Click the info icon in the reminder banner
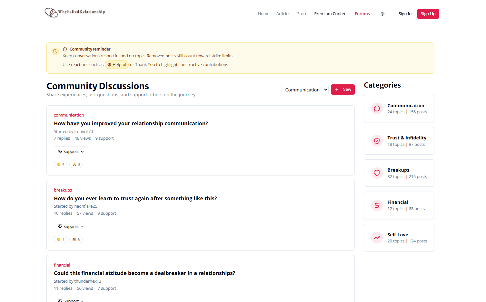Image resolution: width=486 pixels, height=302 pixels. point(55,51)
